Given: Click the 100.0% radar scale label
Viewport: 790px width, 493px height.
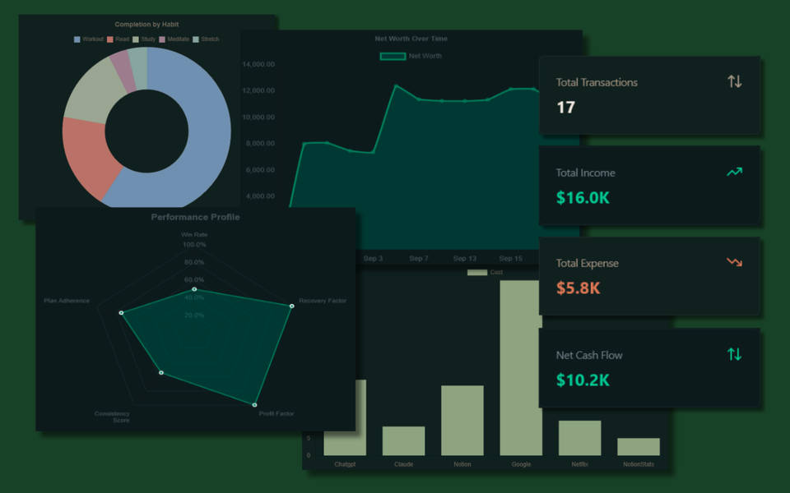Looking at the screenshot, I should click(x=194, y=245).
